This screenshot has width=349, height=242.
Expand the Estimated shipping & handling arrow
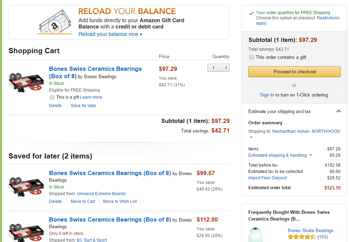[311, 155]
